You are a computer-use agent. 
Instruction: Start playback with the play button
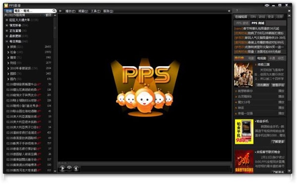coord(62,168)
